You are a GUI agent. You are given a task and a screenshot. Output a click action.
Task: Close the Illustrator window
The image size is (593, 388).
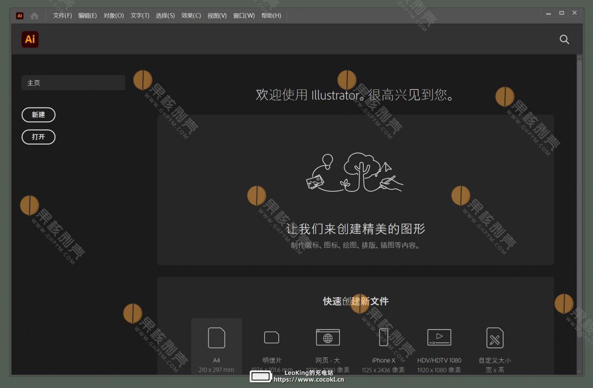(575, 13)
